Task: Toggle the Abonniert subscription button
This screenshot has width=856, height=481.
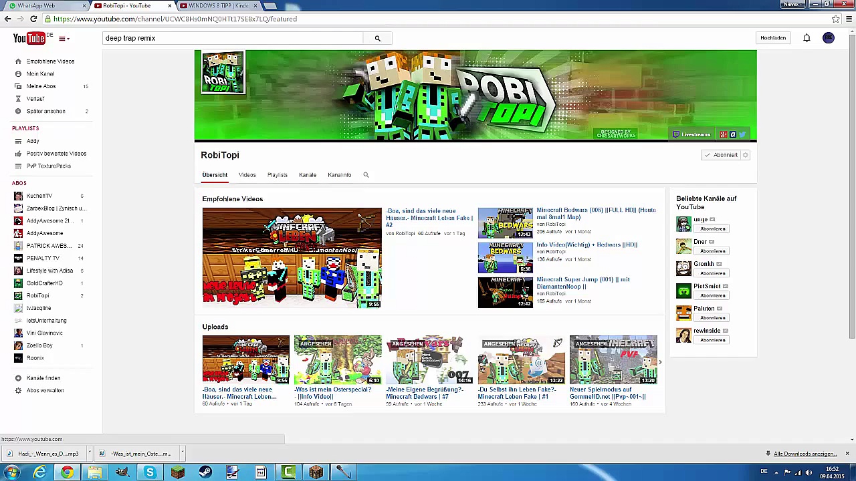Action: pyautogui.click(x=720, y=155)
